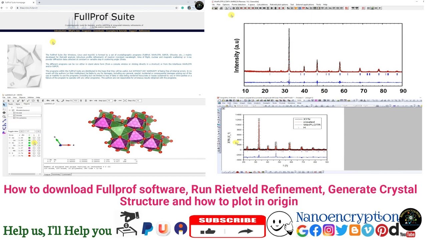
Task: Collapse the Mn site group expander
Action: (10, 148)
